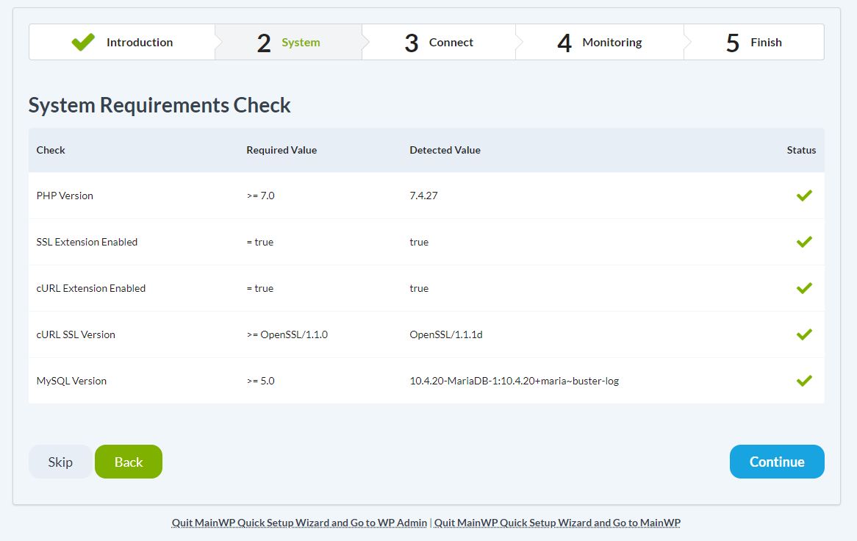Click the detected MariaDB version string

point(514,381)
